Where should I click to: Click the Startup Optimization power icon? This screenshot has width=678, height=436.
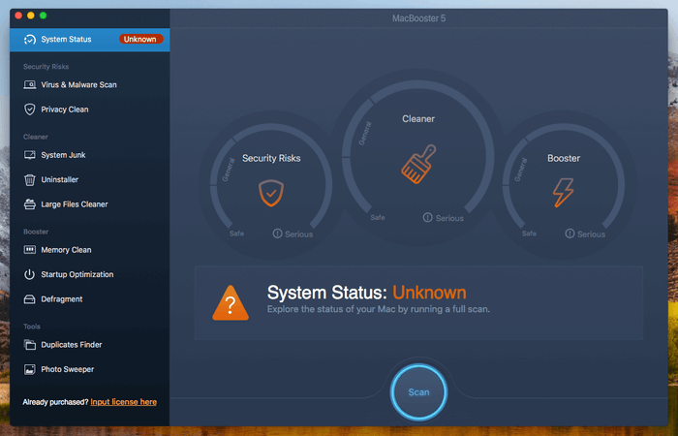click(29, 274)
